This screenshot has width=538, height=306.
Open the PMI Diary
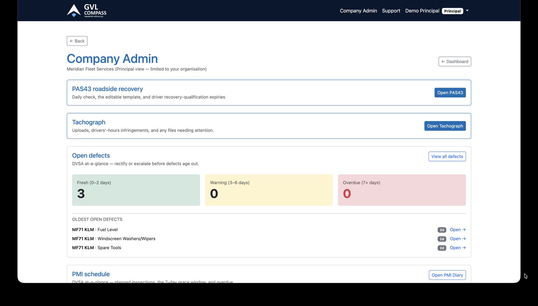(447, 275)
